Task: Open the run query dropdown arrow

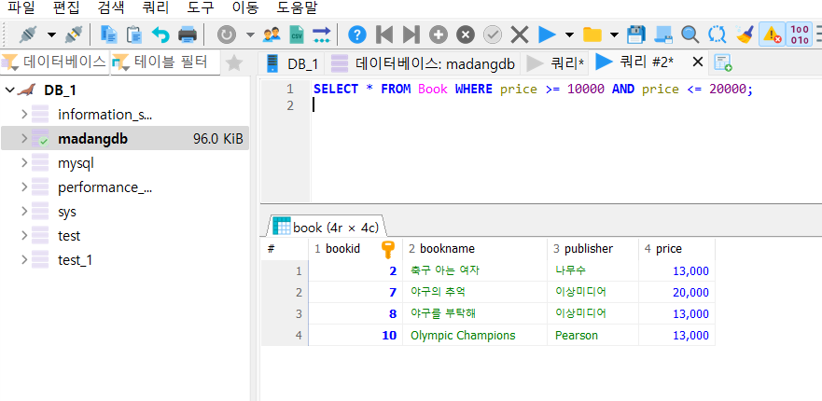Action: click(570, 35)
